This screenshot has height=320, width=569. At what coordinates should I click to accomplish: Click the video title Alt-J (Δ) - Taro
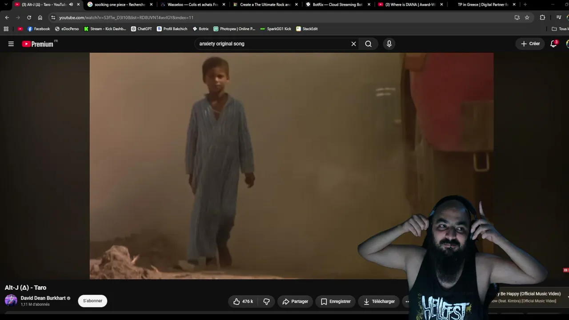tap(25, 288)
